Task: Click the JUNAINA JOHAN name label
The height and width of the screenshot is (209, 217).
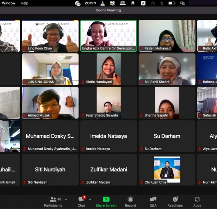Action: click(41, 82)
